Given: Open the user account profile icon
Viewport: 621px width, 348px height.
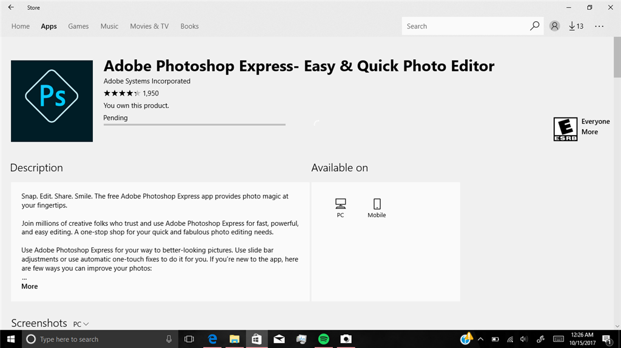Looking at the screenshot, I should coord(554,26).
